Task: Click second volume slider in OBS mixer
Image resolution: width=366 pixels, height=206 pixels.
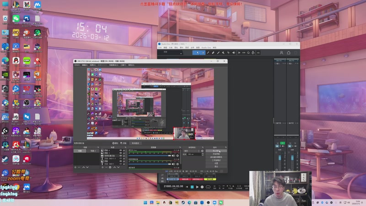Action: (x=150, y=164)
